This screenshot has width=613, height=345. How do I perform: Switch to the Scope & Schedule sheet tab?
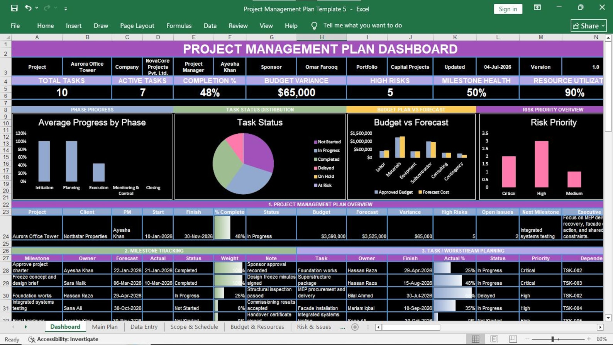tap(194, 327)
